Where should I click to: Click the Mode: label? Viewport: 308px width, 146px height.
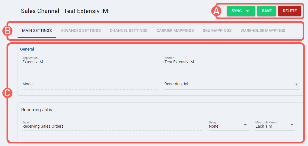click(28, 84)
